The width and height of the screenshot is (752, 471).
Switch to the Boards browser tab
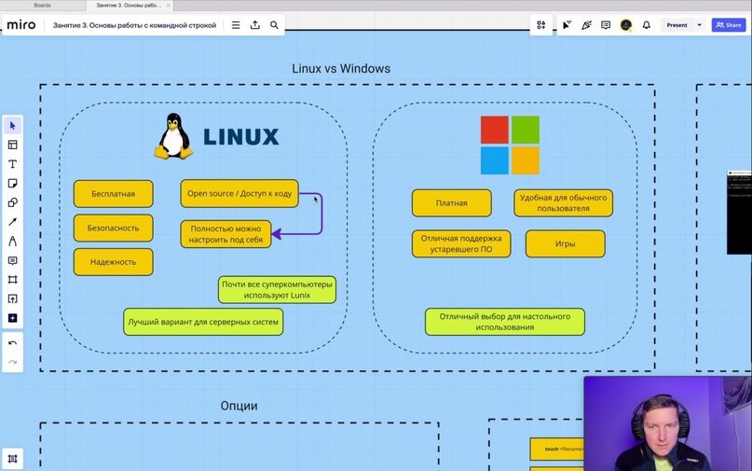point(42,6)
